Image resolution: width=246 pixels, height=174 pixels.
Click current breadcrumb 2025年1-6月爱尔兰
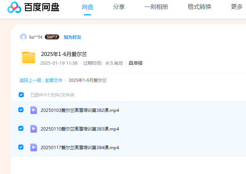pos(87,80)
